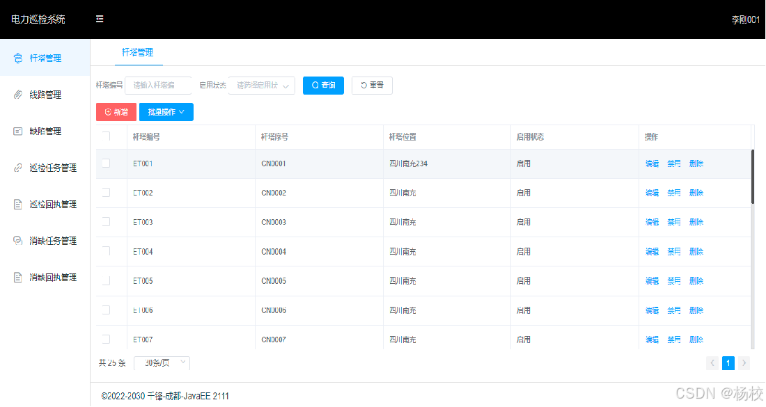
Task: Open the 启用状态 select dropdown
Action: click(x=262, y=86)
